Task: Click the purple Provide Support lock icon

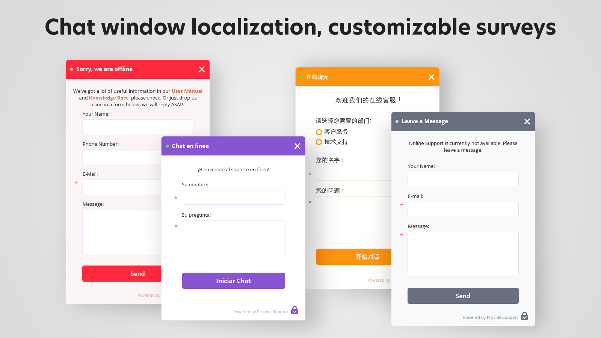Action: [x=295, y=311]
